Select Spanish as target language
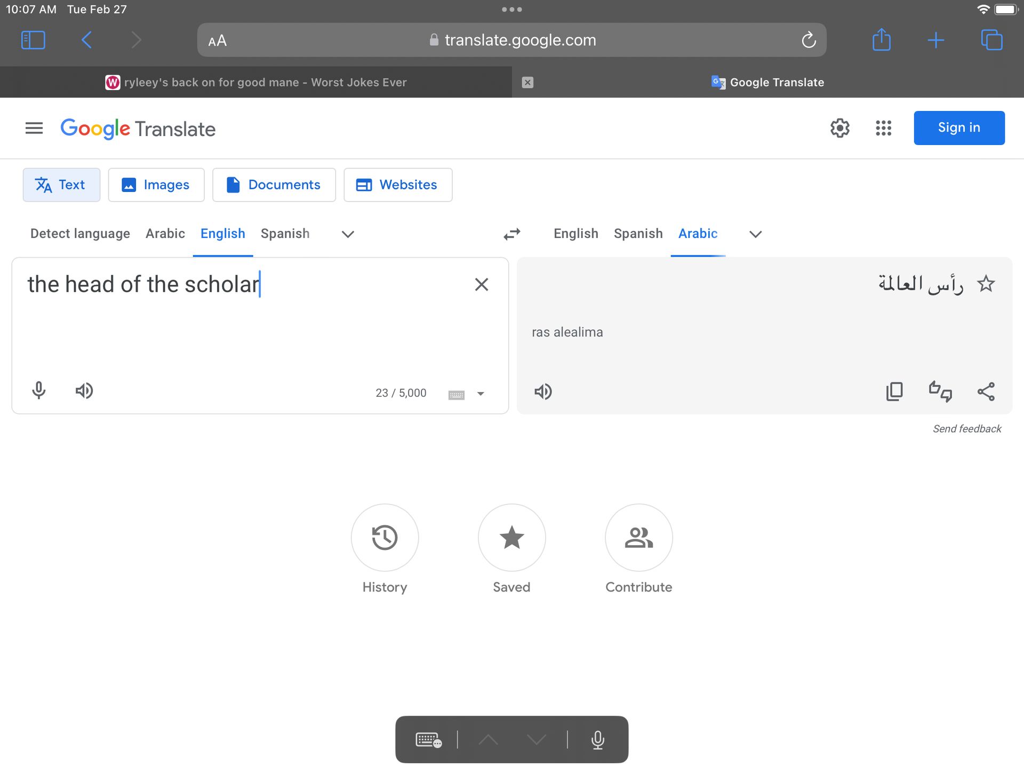 point(638,234)
